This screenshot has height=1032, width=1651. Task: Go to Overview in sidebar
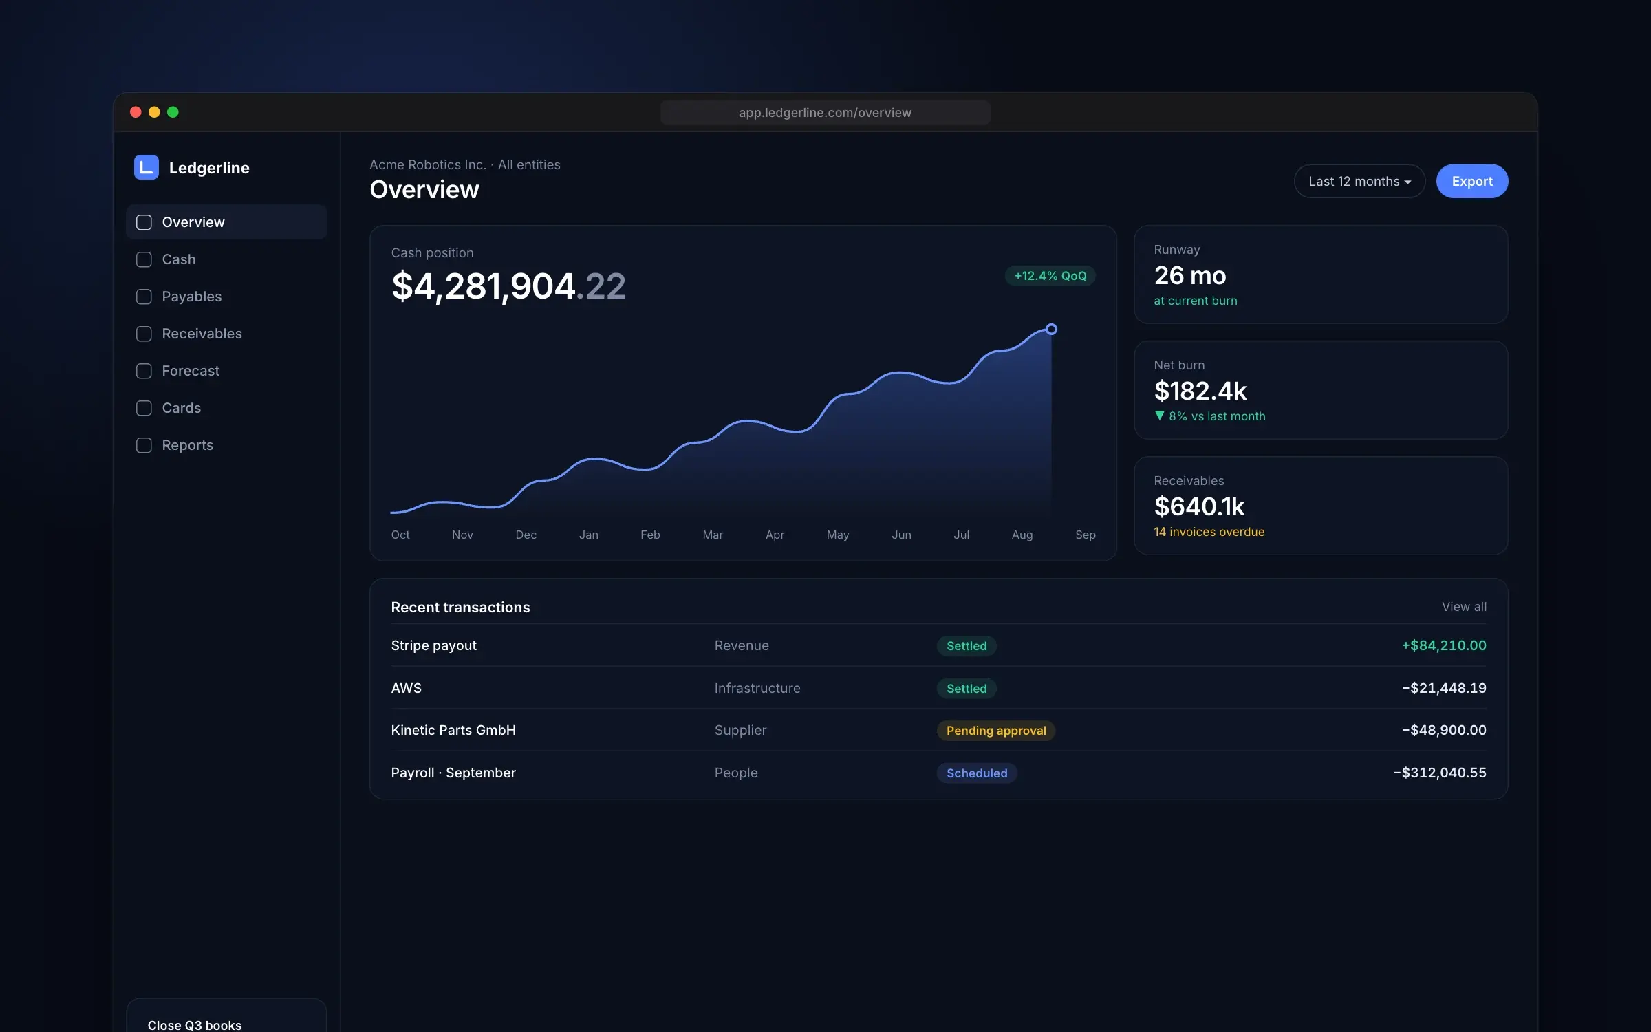click(x=226, y=222)
